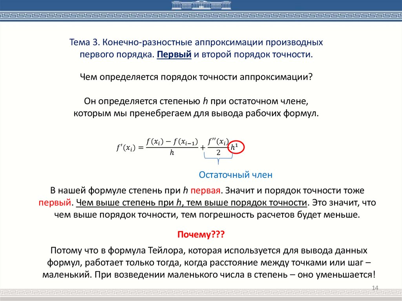Image resolution: width=402 pixels, height=301 pixels.
Task: Click the slide title starting with 'Тема 3'
Action: [x=196, y=48]
